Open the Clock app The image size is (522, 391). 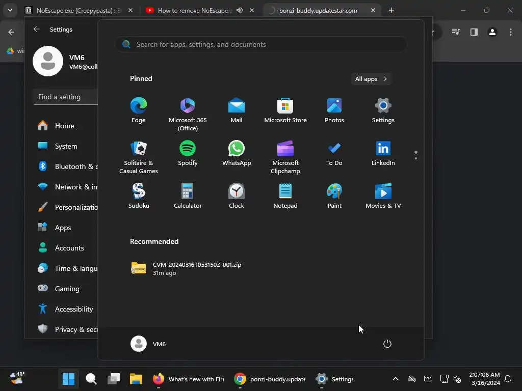237,196
